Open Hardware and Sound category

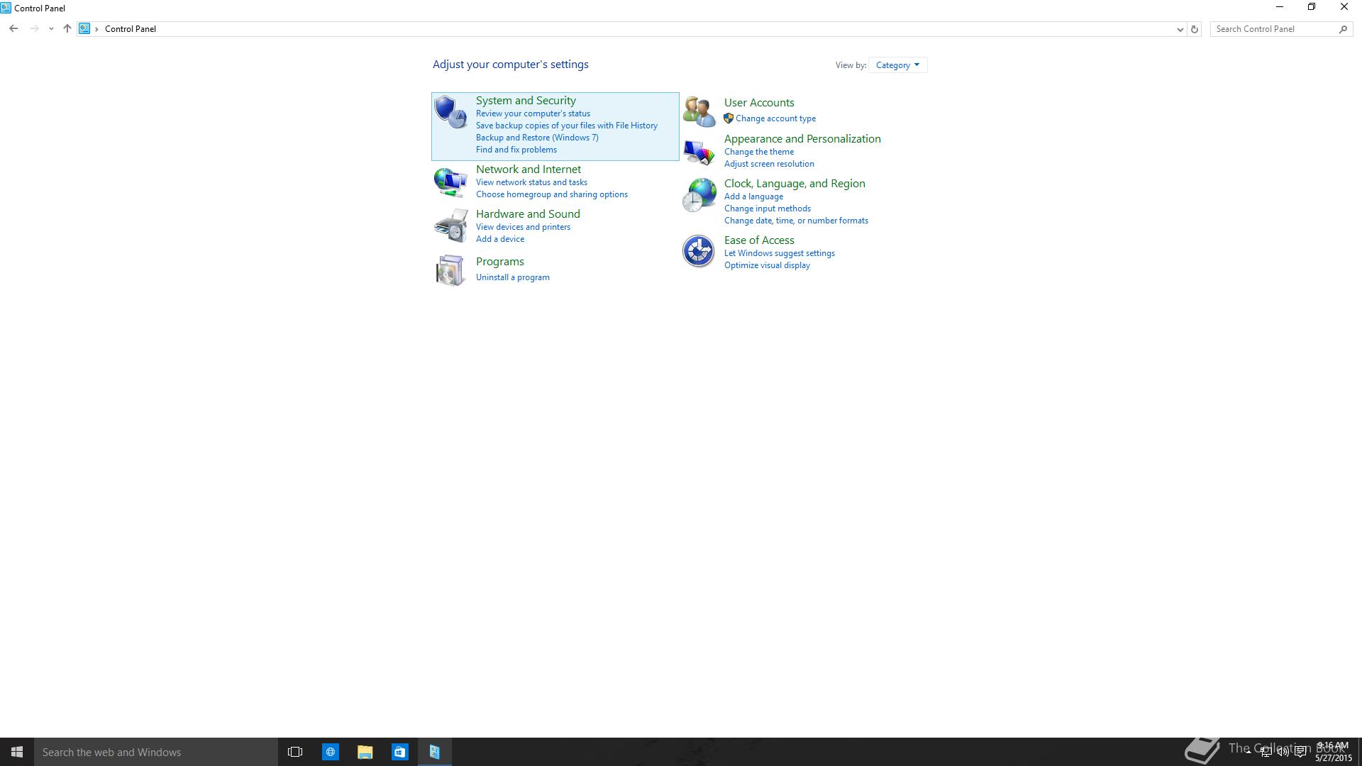[528, 214]
